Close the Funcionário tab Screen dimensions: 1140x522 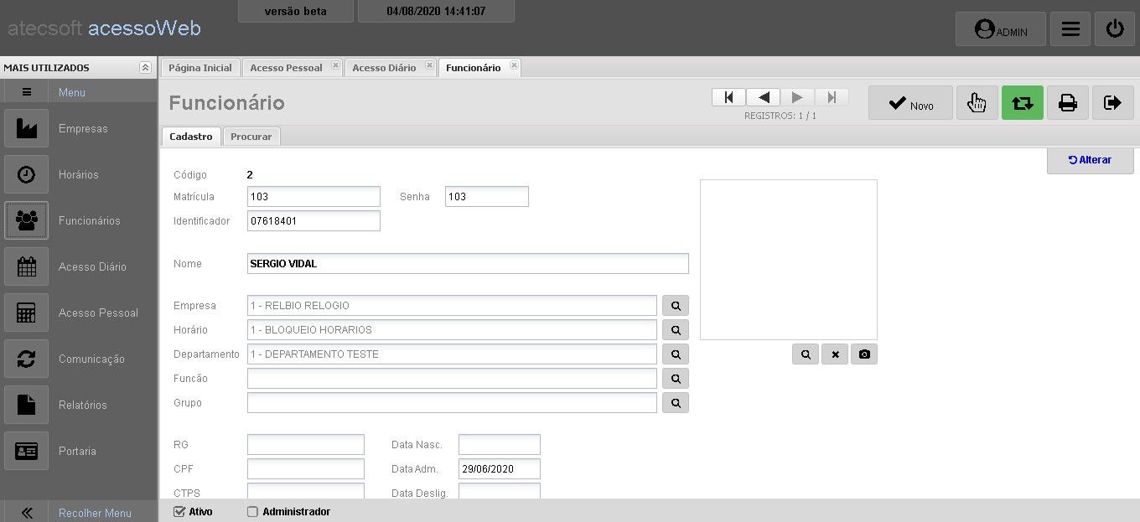click(514, 65)
